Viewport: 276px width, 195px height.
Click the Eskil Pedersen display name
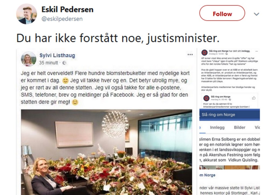coord(67,9)
